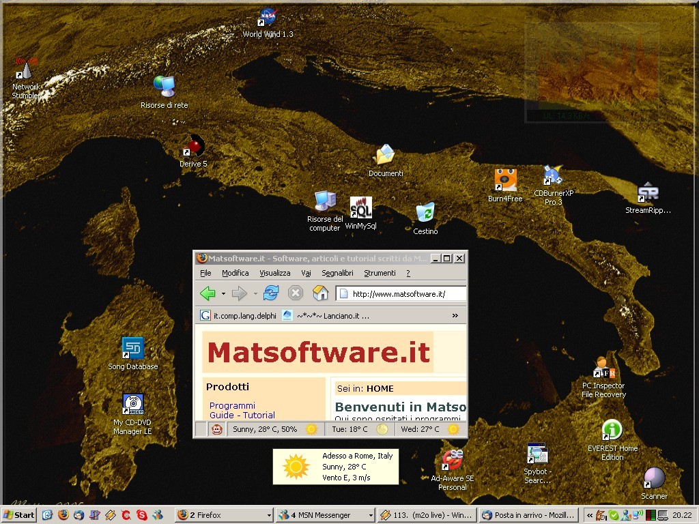
Task: Launch Skype from quick launch bar
Action: [142, 515]
